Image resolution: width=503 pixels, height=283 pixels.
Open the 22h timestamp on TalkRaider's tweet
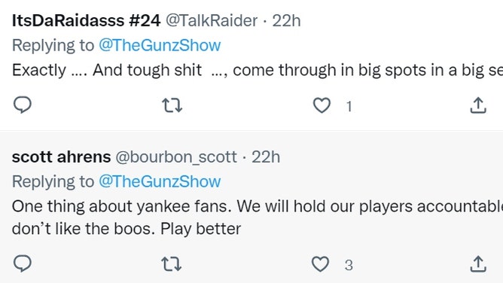(286, 21)
